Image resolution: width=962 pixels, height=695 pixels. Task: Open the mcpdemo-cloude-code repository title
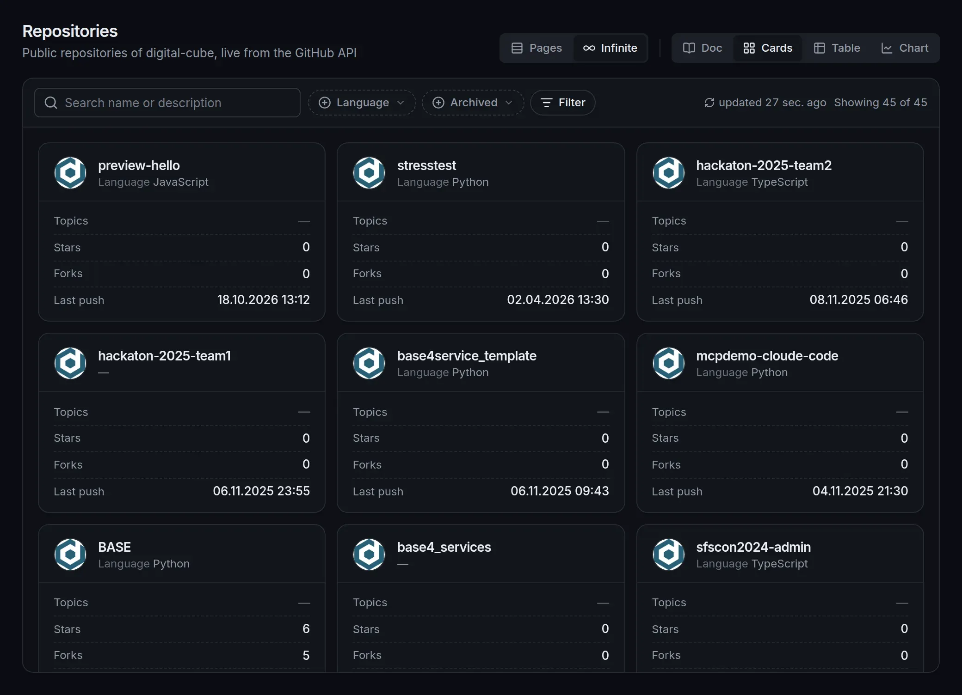[767, 356]
